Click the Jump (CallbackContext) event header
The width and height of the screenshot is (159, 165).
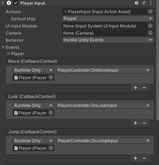pos(80,132)
